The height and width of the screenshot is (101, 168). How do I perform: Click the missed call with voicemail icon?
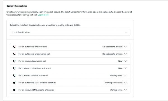coord(14,76)
